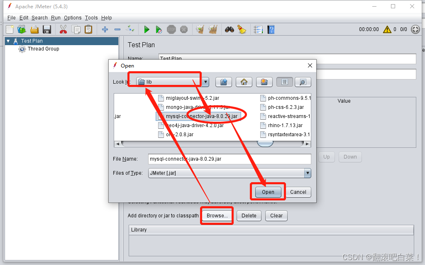
Task: Click the file list scroll left arrow
Action: 117,144
